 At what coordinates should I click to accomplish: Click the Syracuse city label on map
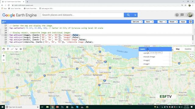pos(97,75)
